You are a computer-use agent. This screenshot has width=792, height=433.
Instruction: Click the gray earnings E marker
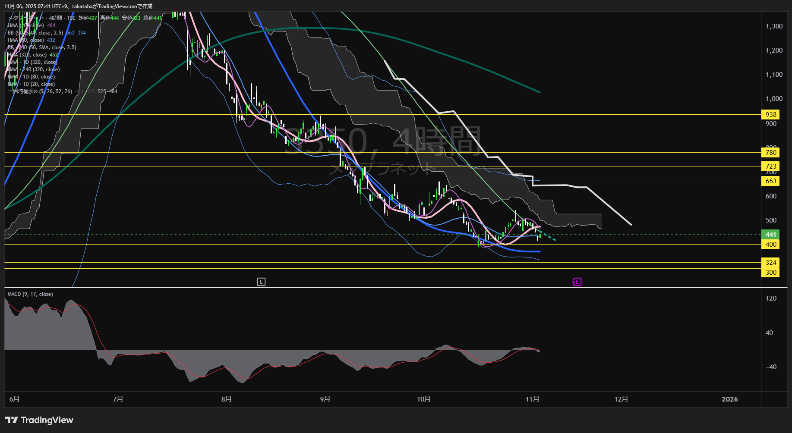[x=261, y=282]
